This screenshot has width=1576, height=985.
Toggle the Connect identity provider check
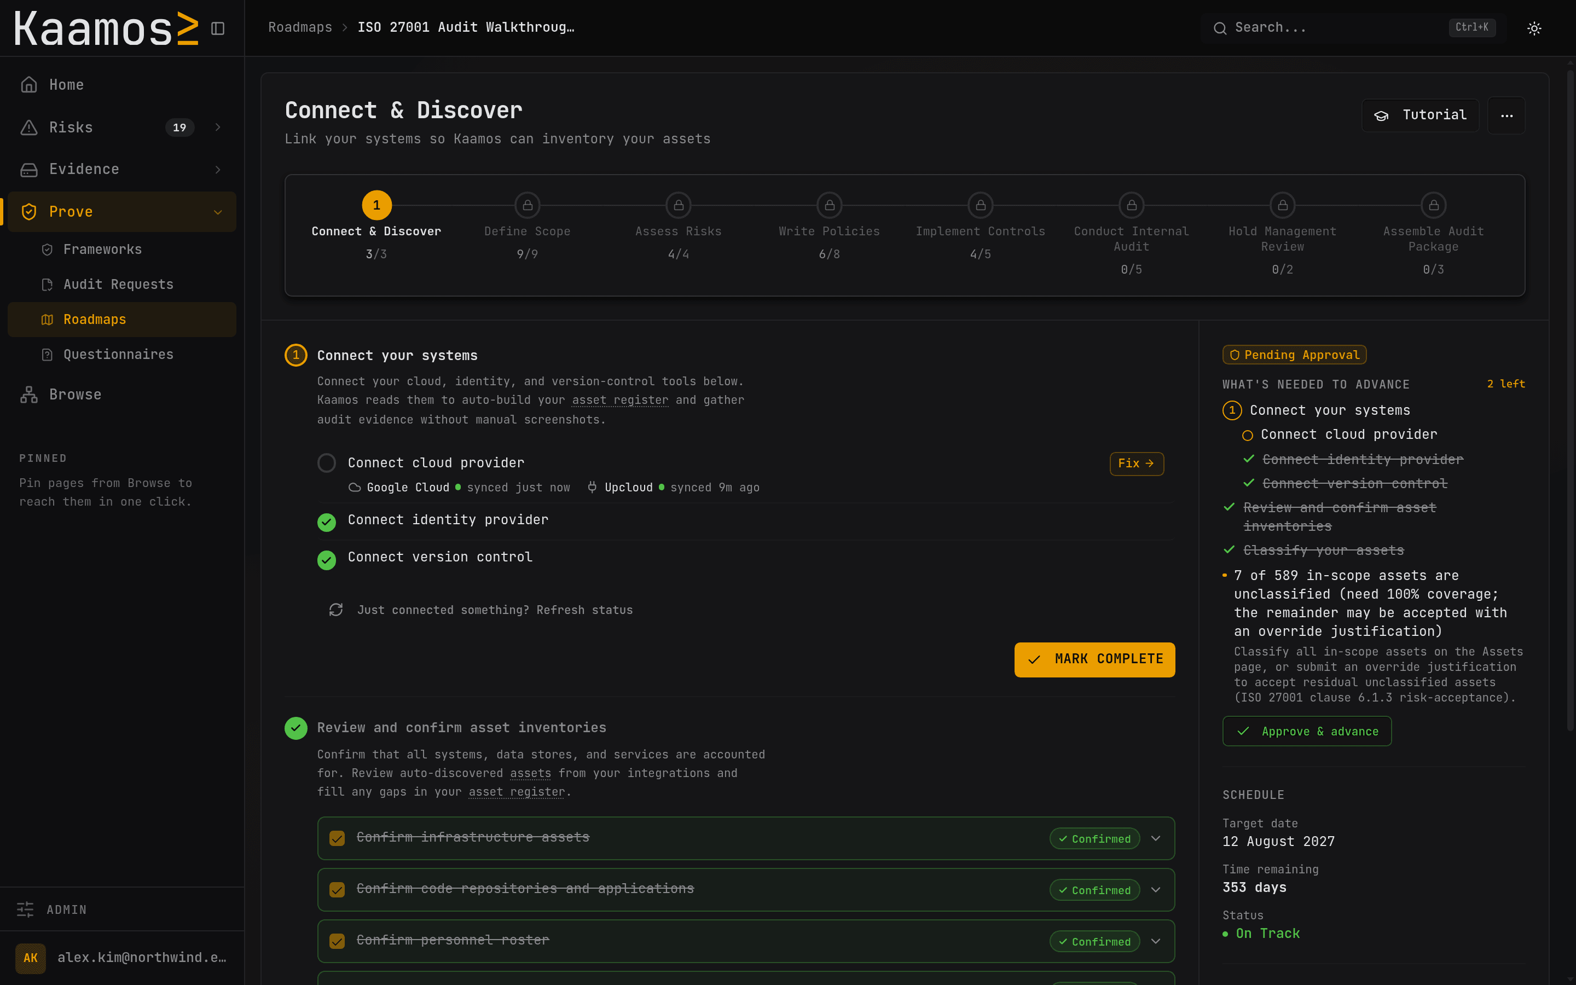click(x=327, y=523)
